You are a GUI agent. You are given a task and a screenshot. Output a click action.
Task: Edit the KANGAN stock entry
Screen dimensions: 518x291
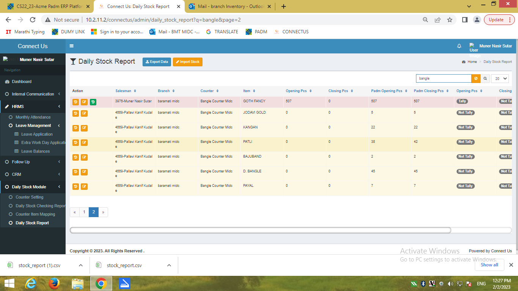84,128
